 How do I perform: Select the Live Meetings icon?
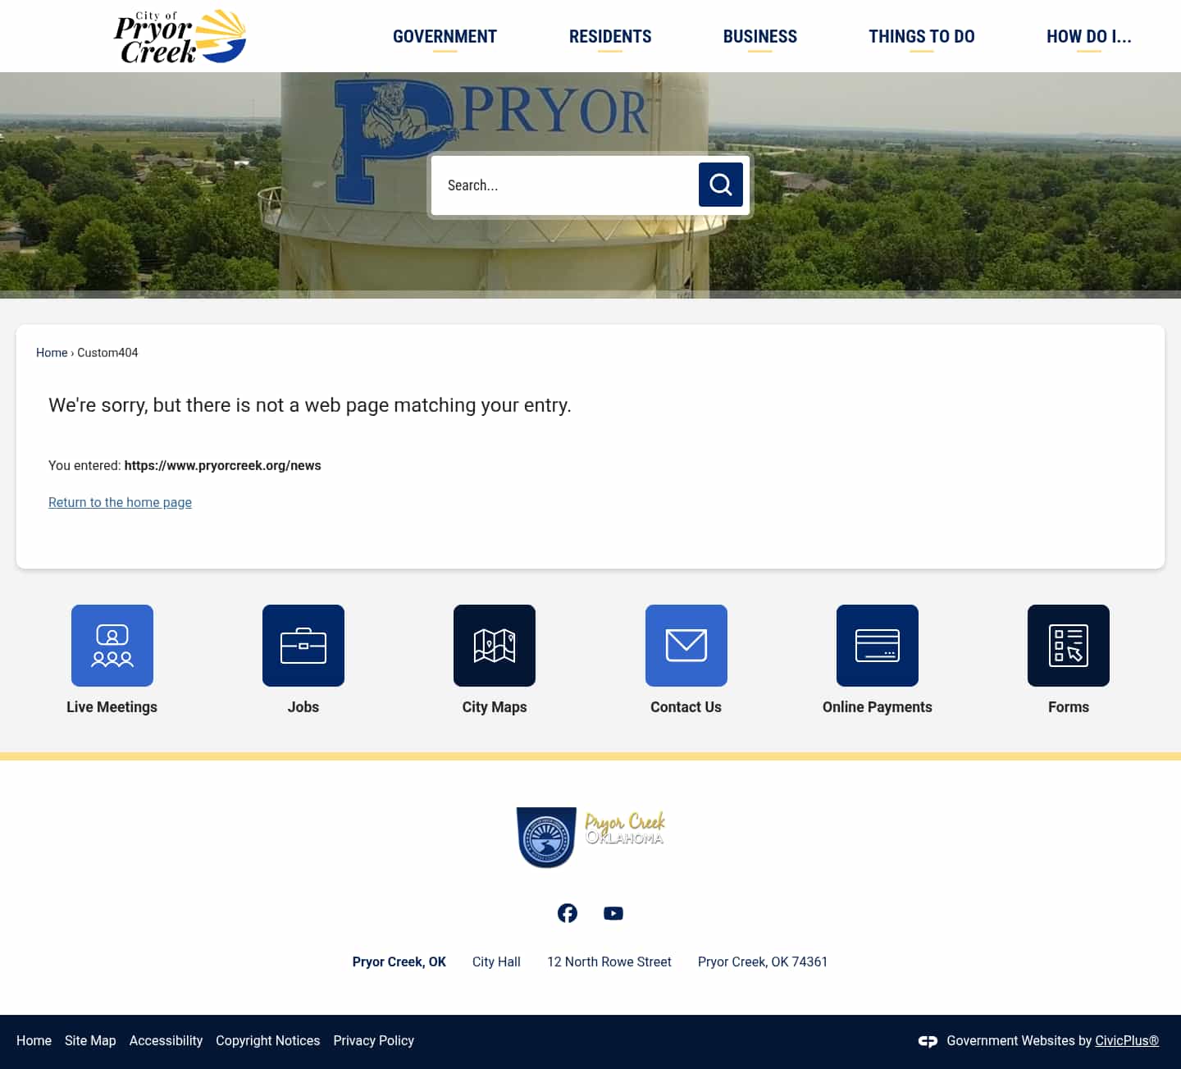[112, 646]
